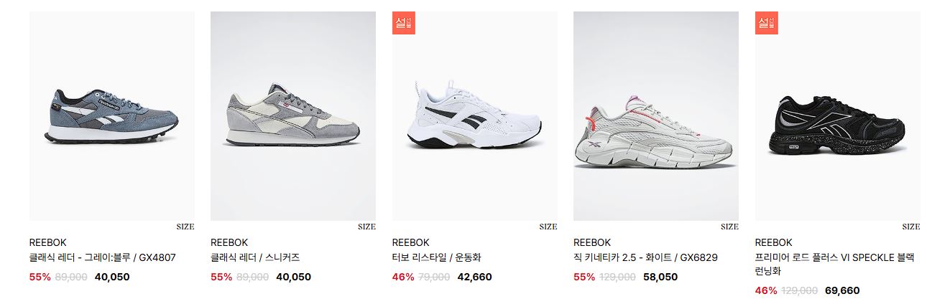This screenshot has width=927, height=304.
Task: Open the gray-cream Classic Leather sneaker image
Action: pyautogui.click(x=293, y=116)
